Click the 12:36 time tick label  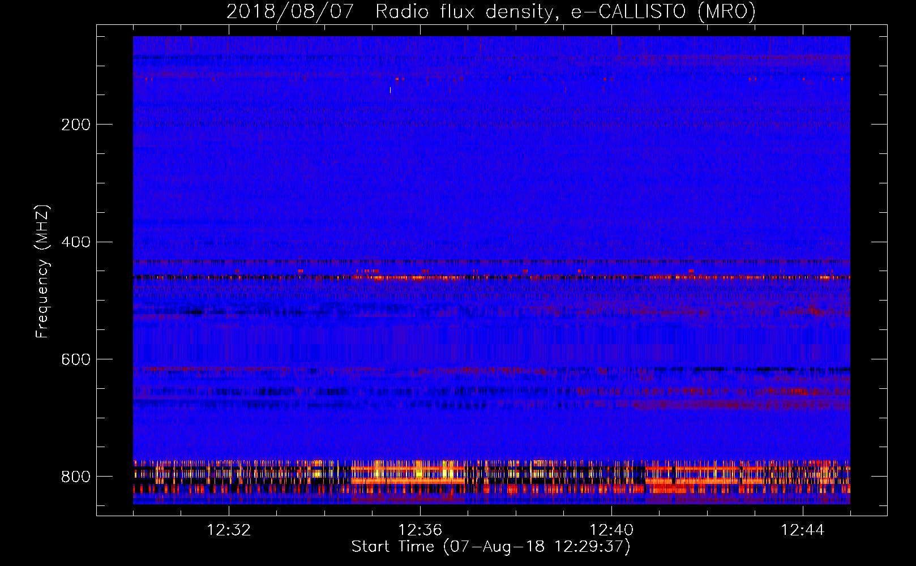(420, 530)
